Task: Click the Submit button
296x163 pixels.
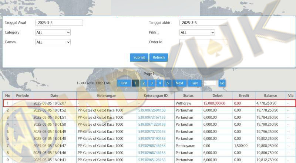Action: click(x=139, y=58)
